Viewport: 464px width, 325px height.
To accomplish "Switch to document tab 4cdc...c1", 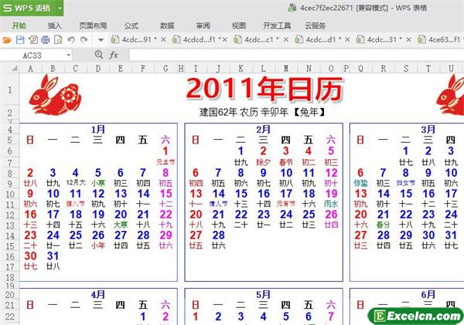I will click(x=261, y=39).
